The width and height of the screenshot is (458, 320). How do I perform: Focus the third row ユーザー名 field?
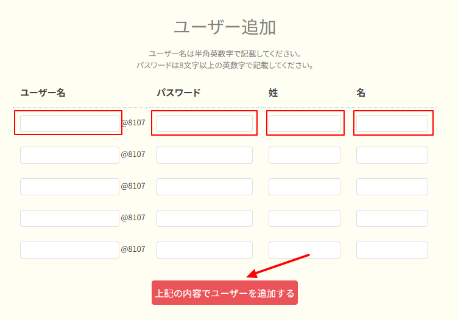coord(69,187)
